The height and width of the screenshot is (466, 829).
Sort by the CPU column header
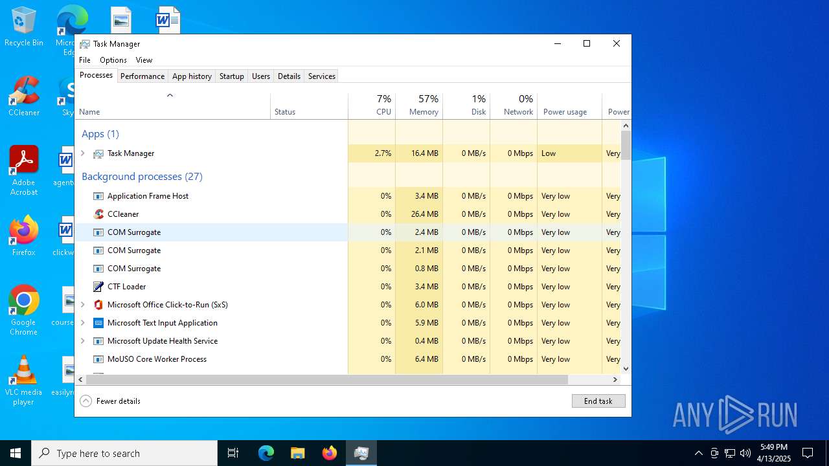point(372,106)
